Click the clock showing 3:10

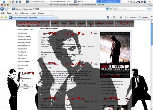click(x=149, y=2)
